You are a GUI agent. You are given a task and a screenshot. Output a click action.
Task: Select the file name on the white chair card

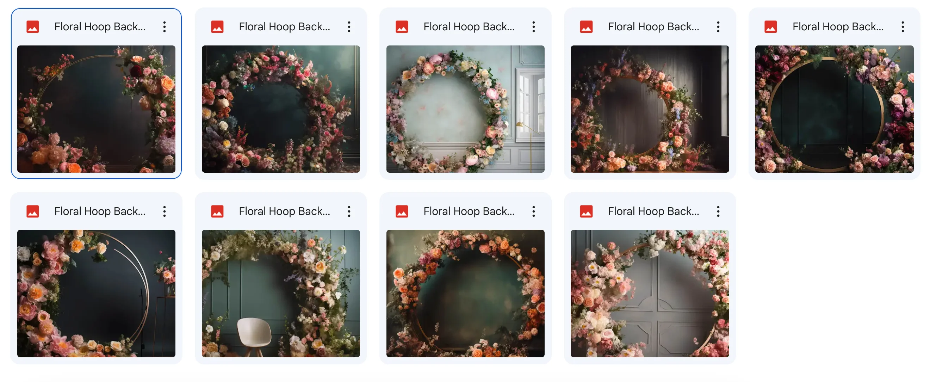pyautogui.click(x=285, y=211)
